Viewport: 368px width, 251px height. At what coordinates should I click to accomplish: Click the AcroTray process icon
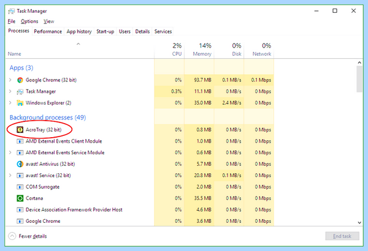[x=20, y=130]
